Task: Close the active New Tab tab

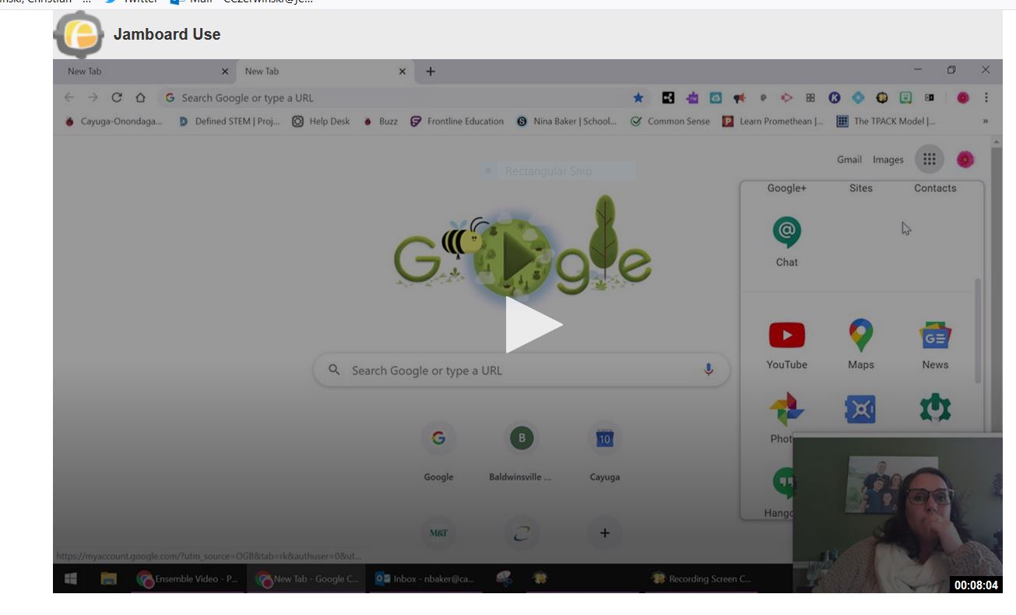Action: (403, 72)
